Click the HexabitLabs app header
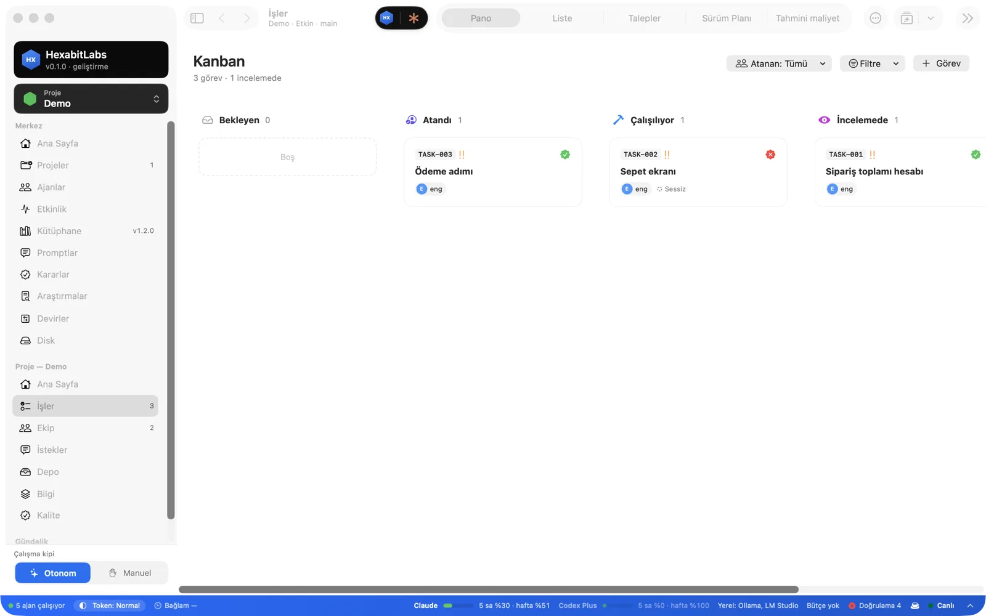986x616 pixels. (91, 60)
